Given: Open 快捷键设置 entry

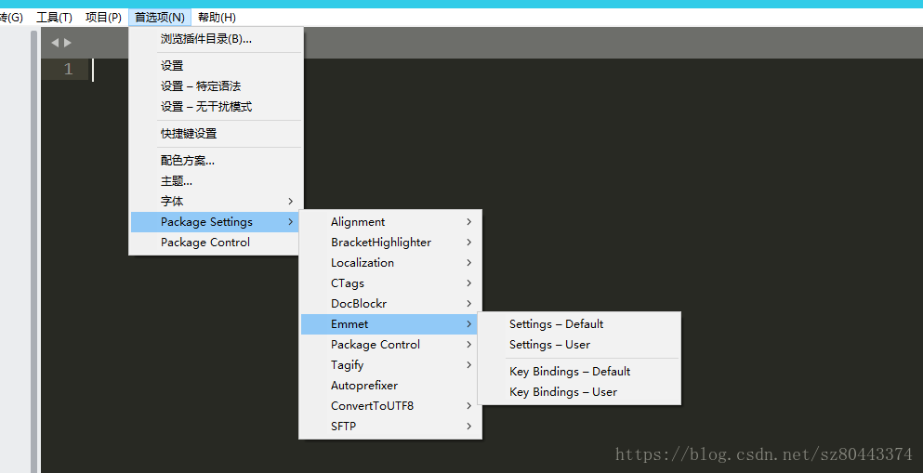Looking at the screenshot, I should pyautogui.click(x=216, y=134).
